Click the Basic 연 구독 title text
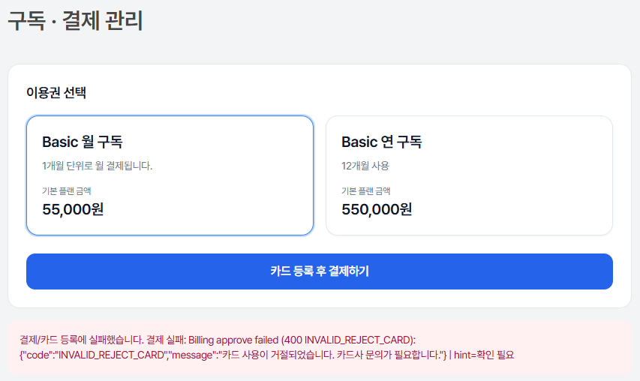The height and width of the screenshot is (381, 640). [382, 142]
